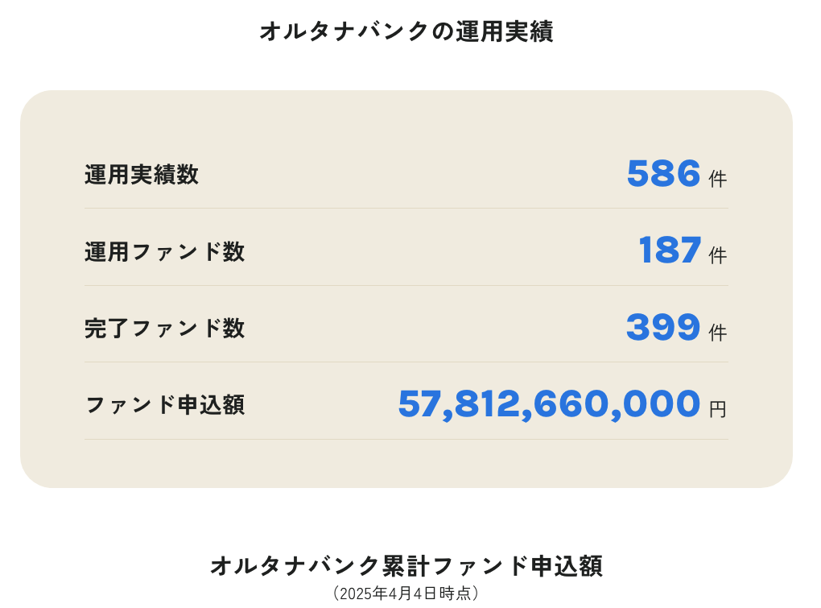
Task: Click the 586 件 value
Action: [676, 174]
